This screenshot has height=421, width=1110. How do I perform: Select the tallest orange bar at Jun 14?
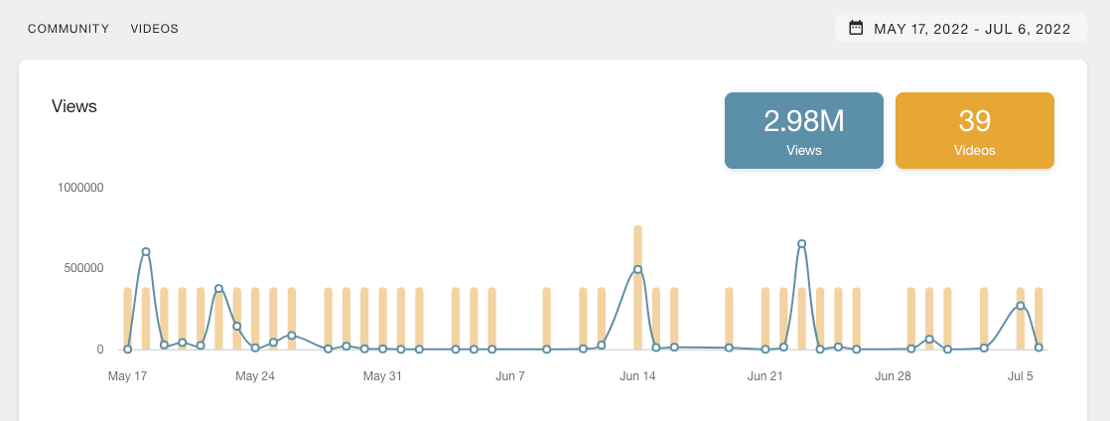[637, 287]
